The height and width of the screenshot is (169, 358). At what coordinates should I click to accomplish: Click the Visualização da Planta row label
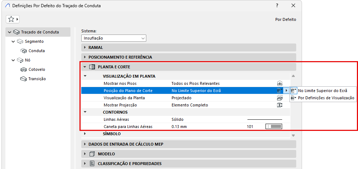pyautogui.click(x=124, y=98)
